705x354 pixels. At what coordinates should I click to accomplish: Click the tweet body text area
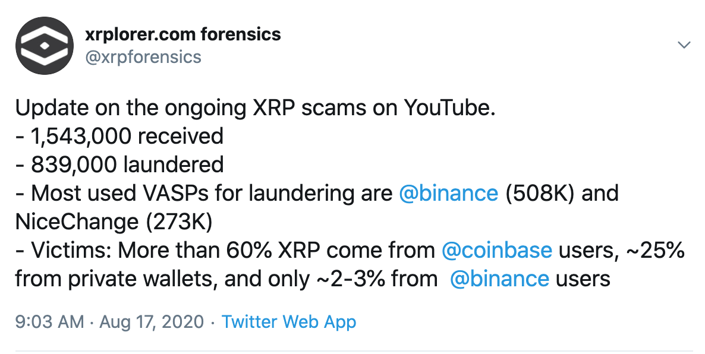[x=238, y=192]
